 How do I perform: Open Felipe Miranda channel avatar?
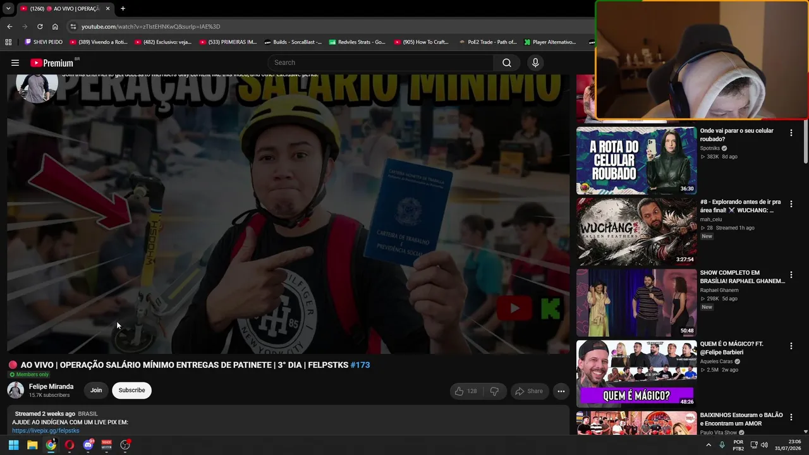pos(16,391)
